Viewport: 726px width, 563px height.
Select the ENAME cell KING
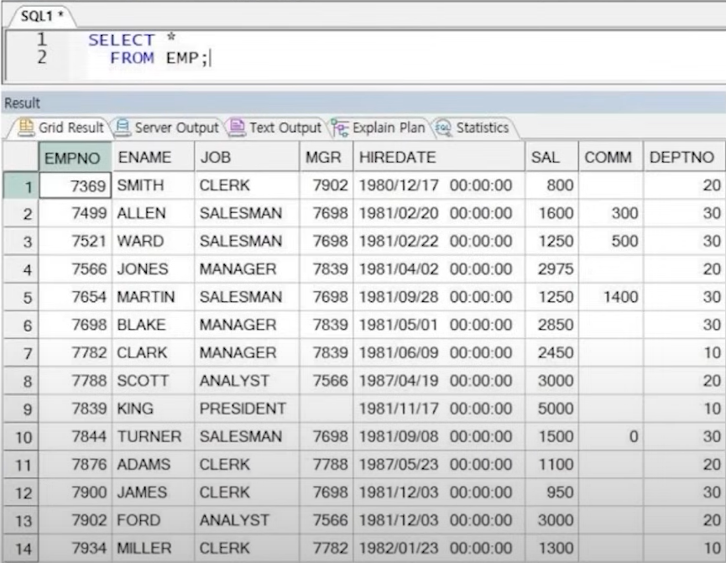154,409
